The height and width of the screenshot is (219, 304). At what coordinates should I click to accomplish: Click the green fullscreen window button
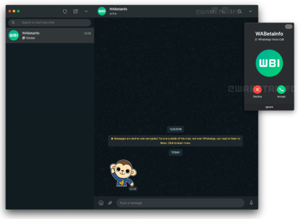[x=18, y=11]
